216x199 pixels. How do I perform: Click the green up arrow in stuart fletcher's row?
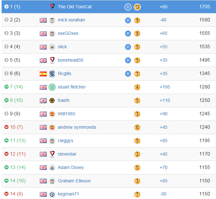6,87
